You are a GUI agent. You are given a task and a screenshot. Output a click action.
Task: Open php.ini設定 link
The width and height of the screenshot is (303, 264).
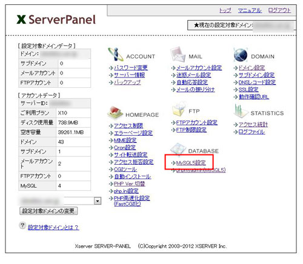(126, 191)
